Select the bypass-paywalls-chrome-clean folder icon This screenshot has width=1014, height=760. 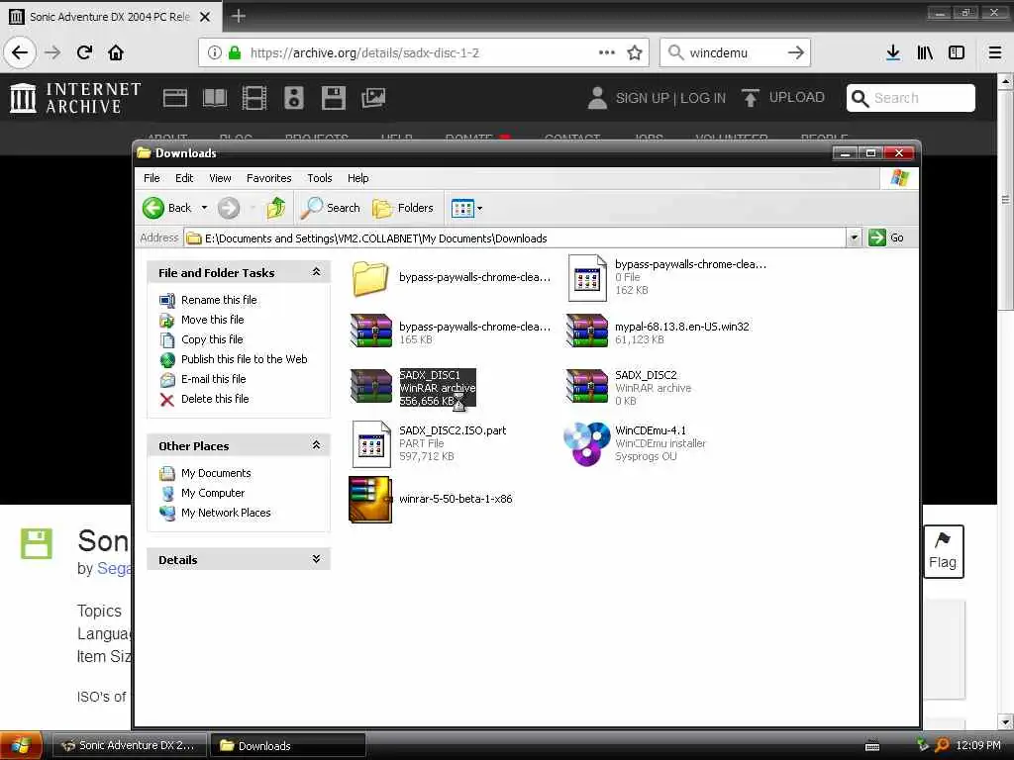370,278
